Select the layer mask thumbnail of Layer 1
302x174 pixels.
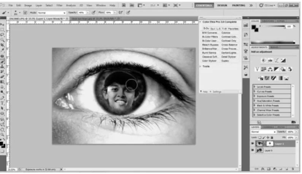click(x=270, y=144)
